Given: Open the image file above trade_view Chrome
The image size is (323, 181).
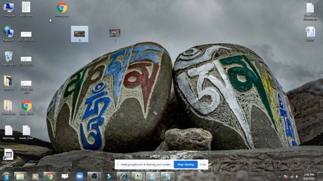Looking at the screenshot, I should [26, 87].
